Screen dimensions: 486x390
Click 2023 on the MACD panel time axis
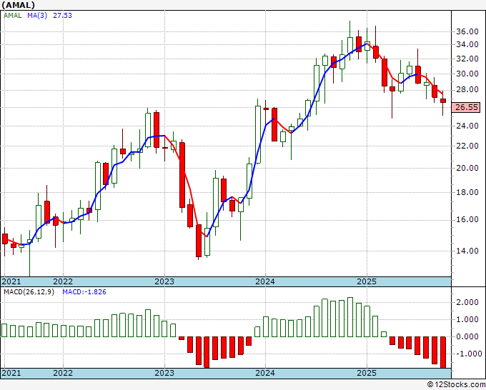[x=164, y=373]
